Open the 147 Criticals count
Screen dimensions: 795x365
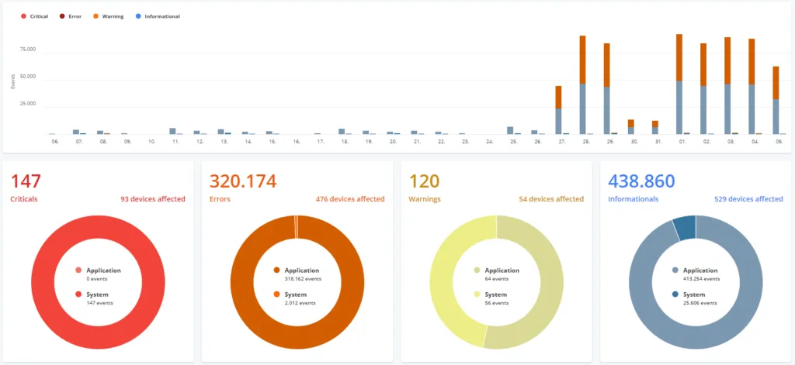click(26, 181)
